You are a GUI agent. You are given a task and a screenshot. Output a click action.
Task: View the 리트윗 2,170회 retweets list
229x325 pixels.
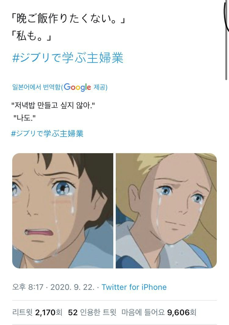37,312
